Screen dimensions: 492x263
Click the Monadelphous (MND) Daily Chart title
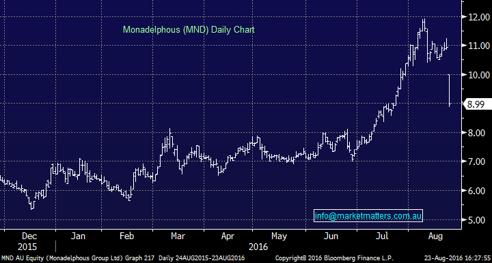(189, 30)
